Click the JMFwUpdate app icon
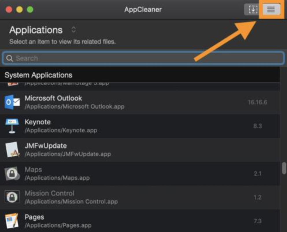Screen dimensions: 287x232 pos(12,150)
